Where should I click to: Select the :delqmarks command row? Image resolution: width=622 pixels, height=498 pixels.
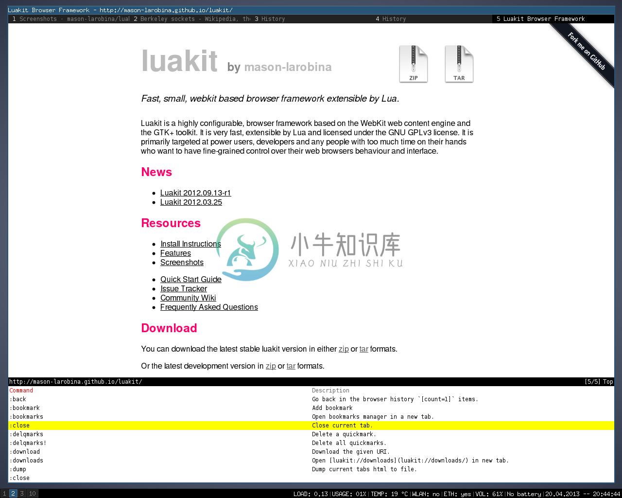pos(311,434)
